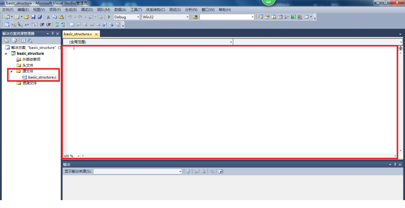Pin the Solution Explorer panel with auto-hide pushpin
Image resolution: width=405 pixels, height=208 pixels.
53,34
